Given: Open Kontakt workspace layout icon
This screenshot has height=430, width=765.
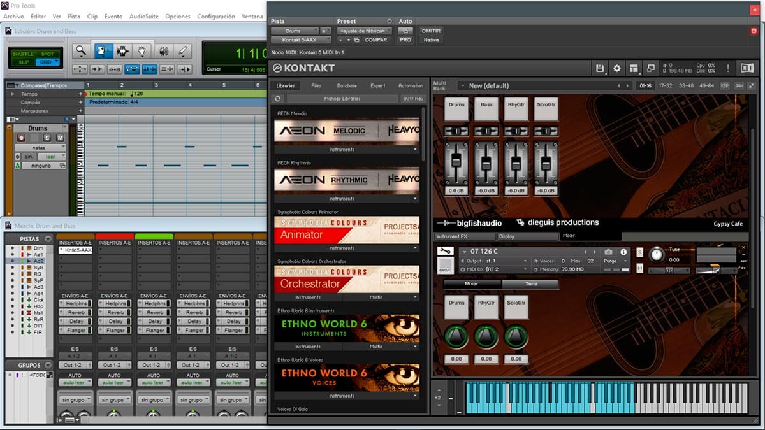Looking at the screenshot, I should pos(633,68).
